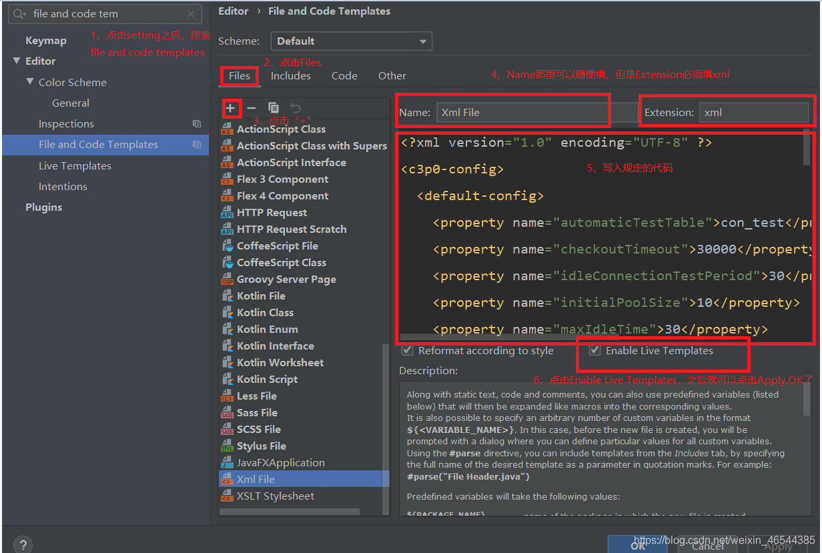Viewport: 822px width, 553px height.
Task: Click the ActionScript Class file icon
Action: point(227,129)
